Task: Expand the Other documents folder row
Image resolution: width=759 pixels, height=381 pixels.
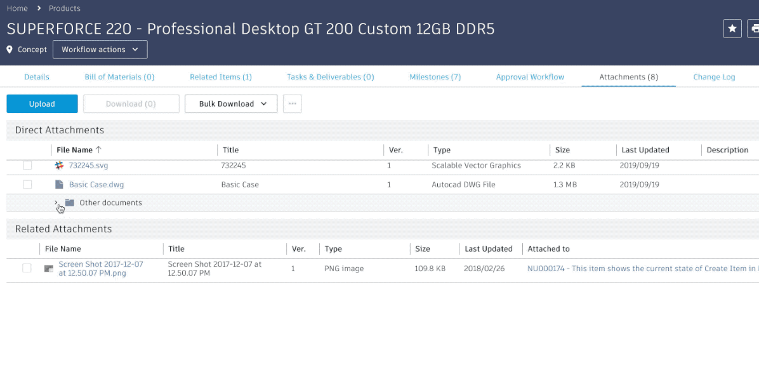Action: pyautogui.click(x=56, y=203)
